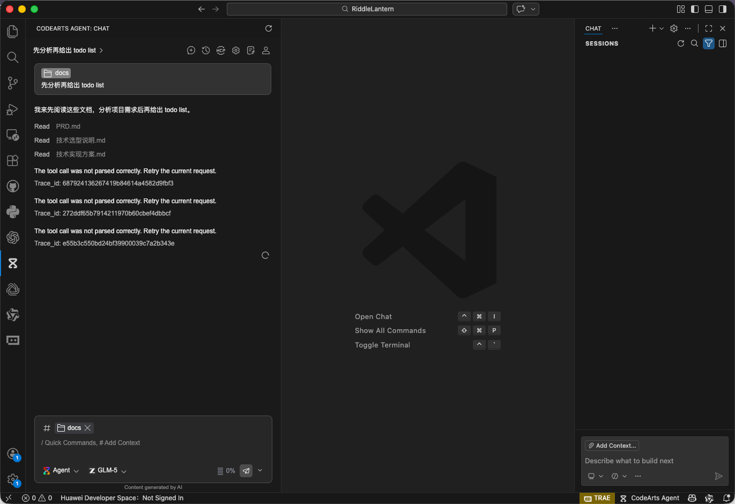
Task: Toggle the Sessions filter
Action: click(x=709, y=43)
